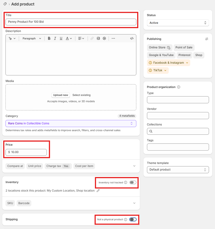The width and height of the screenshot is (215, 229).
Task: Click the Compare at price chip
Action: (x=15, y=166)
